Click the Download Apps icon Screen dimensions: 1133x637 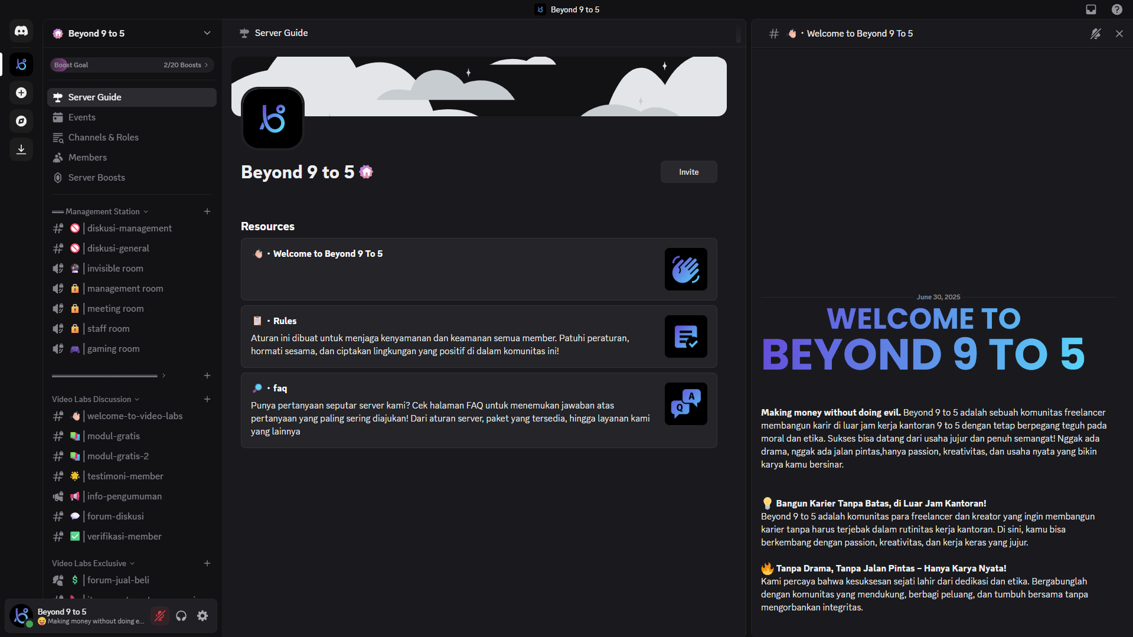(x=21, y=149)
